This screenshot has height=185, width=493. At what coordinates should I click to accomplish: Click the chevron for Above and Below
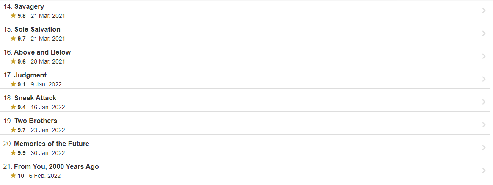click(x=484, y=56)
